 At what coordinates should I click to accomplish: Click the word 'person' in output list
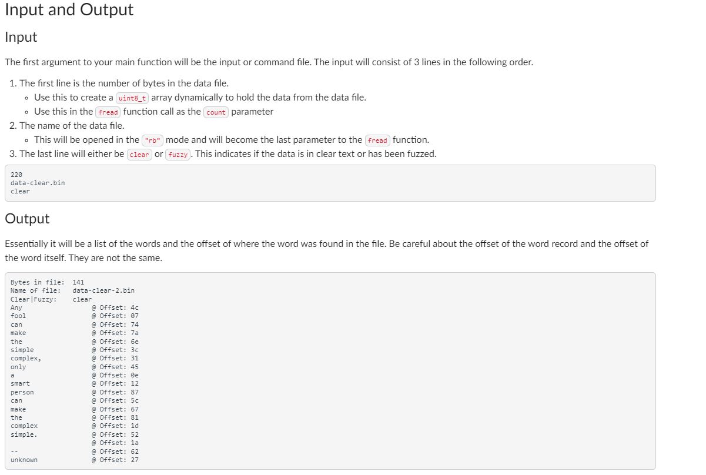tap(22, 392)
